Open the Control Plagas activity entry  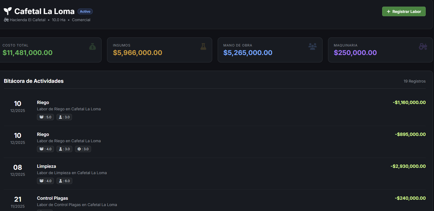click(x=52, y=198)
